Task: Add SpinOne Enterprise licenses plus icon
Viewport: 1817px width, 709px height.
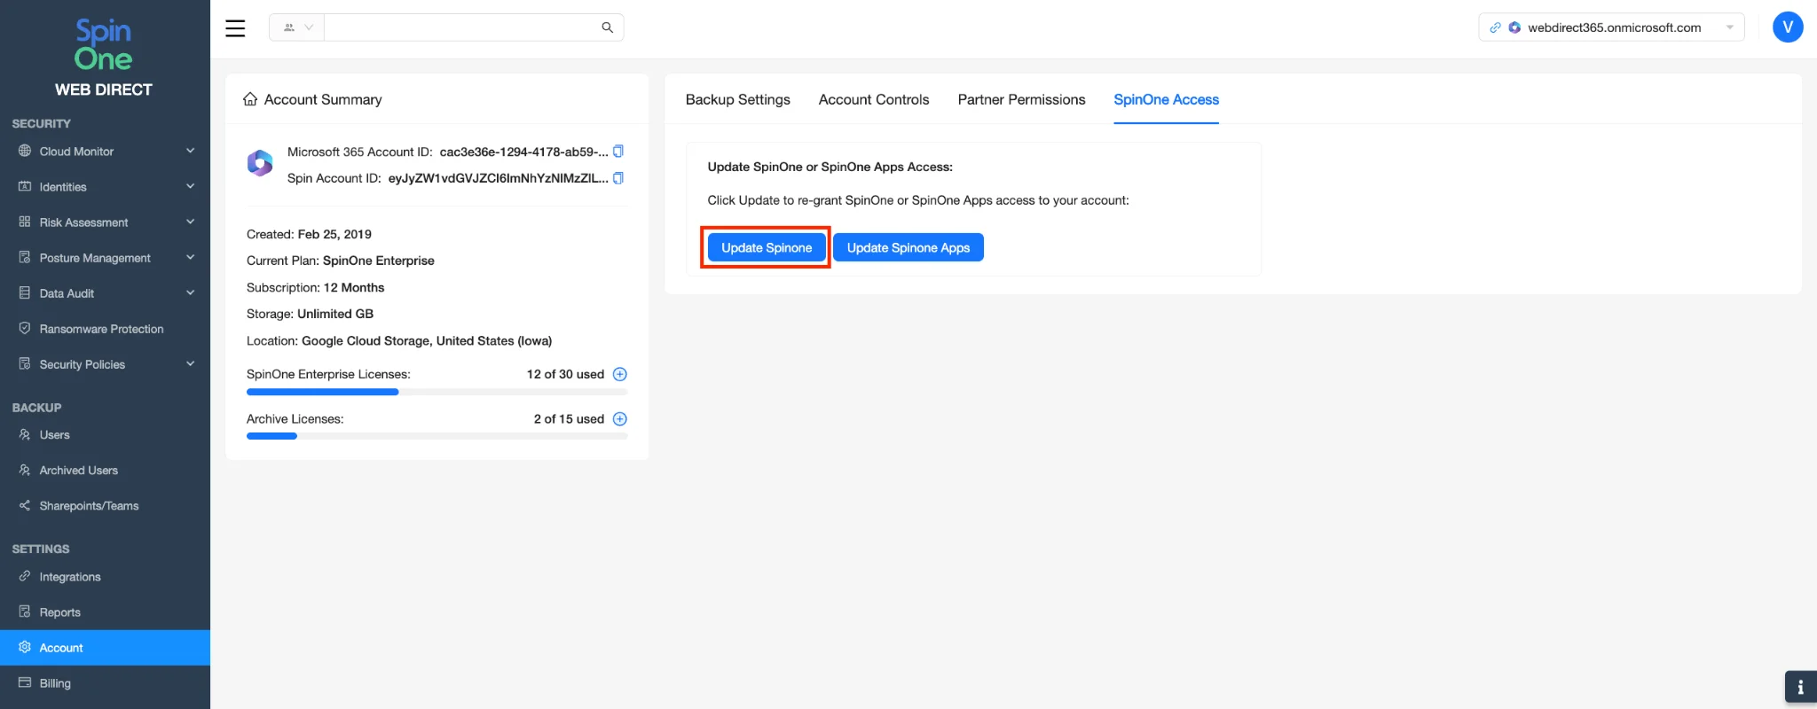Action: (x=620, y=374)
